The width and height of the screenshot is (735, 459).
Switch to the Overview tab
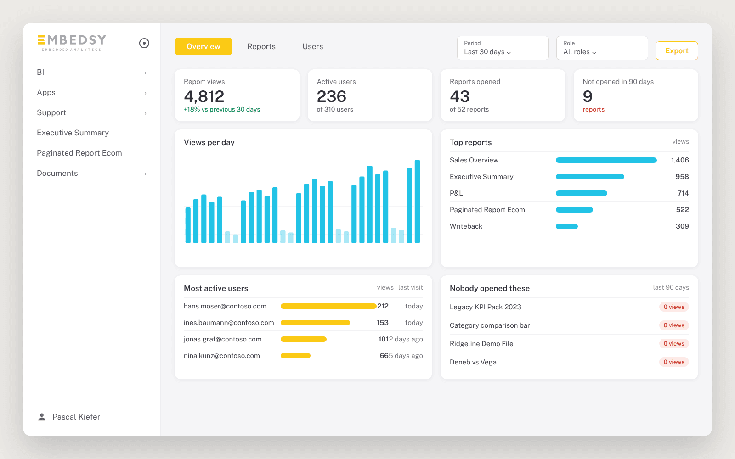coord(204,46)
